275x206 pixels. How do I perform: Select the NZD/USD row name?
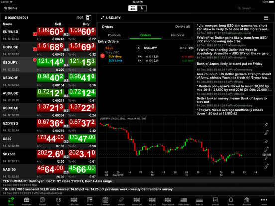(10, 123)
